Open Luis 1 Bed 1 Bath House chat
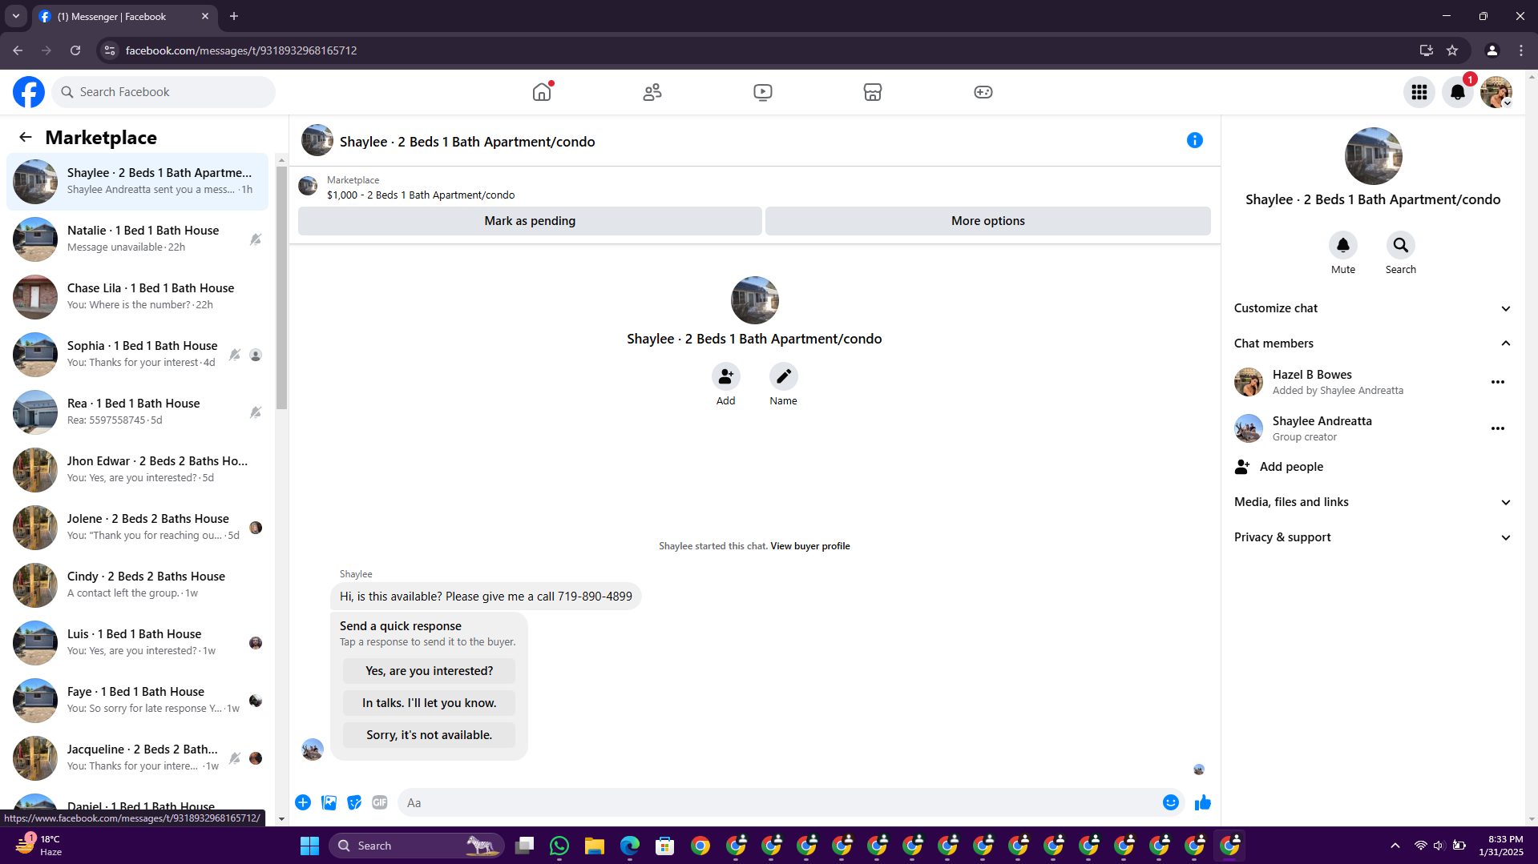The image size is (1538, 864). point(138,643)
